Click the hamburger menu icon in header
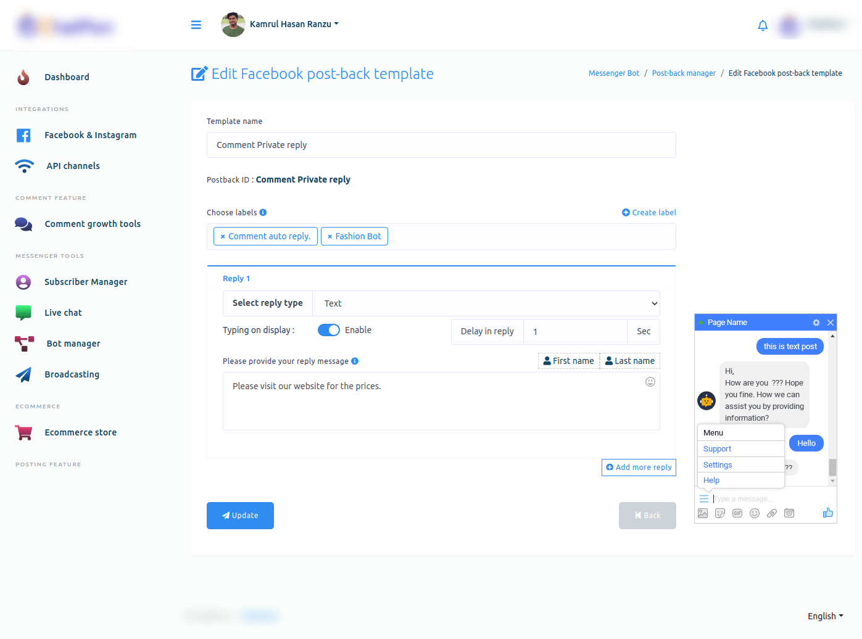 click(x=196, y=25)
